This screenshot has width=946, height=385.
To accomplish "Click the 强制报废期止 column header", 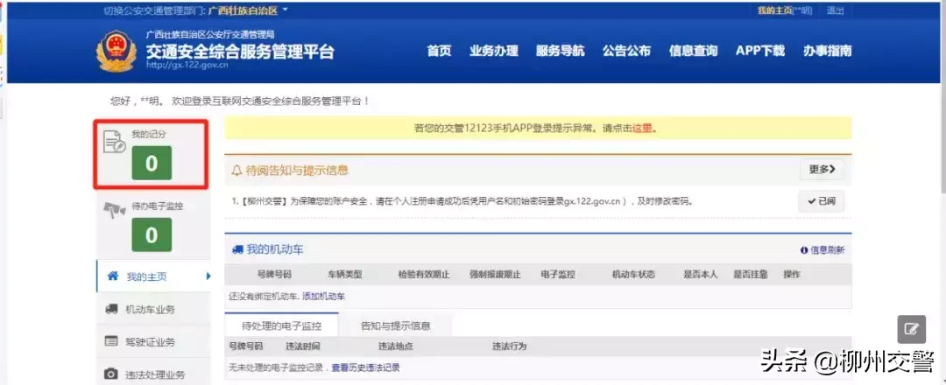I will click(x=495, y=274).
